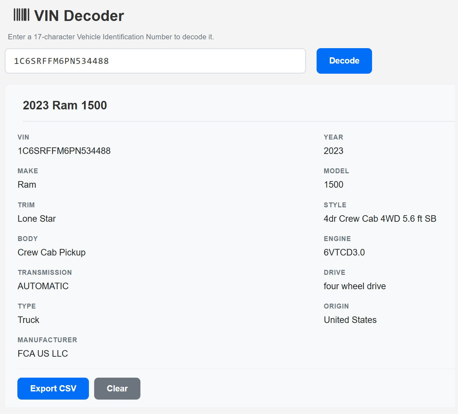The image size is (458, 414).
Task: Select the year value 2023
Action: point(333,151)
